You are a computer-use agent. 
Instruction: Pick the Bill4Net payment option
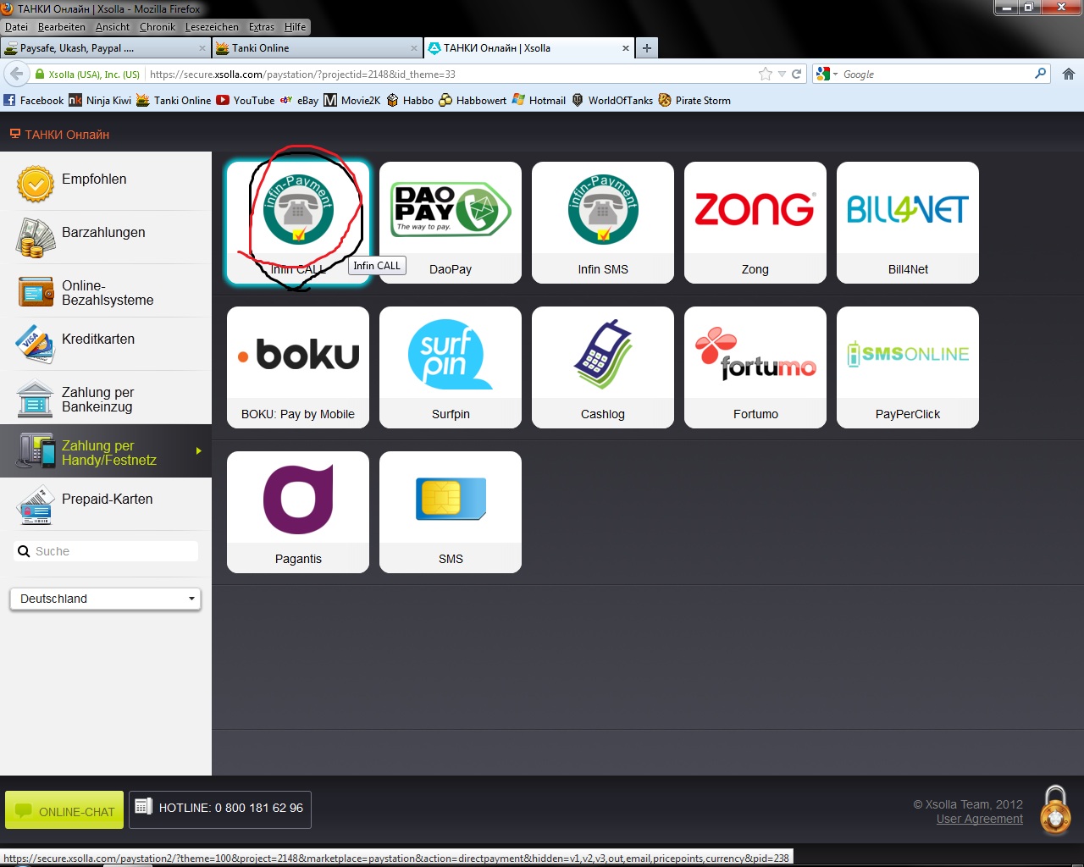tap(907, 222)
